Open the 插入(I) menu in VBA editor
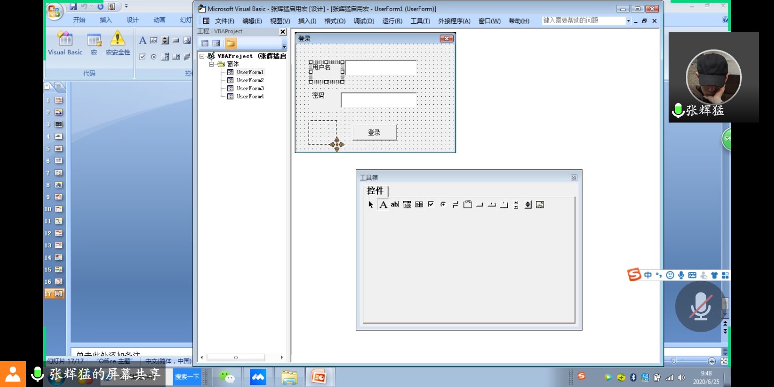The height and width of the screenshot is (387, 774). [307, 21]
